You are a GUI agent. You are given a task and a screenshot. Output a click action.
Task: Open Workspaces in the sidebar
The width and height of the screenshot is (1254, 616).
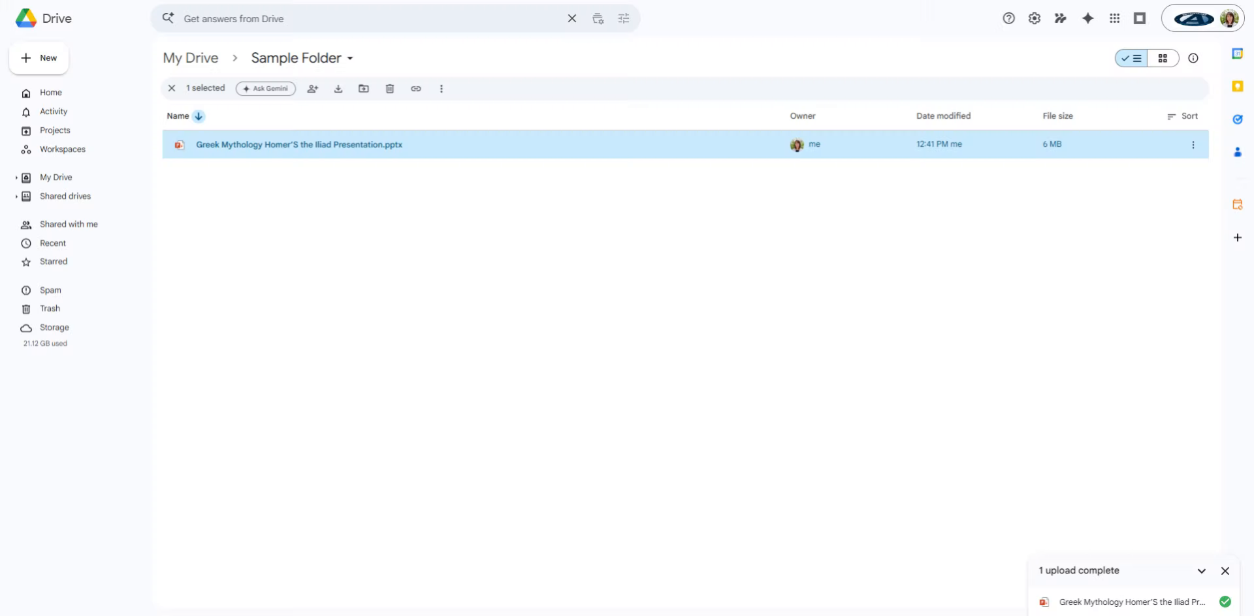[63, 149]
